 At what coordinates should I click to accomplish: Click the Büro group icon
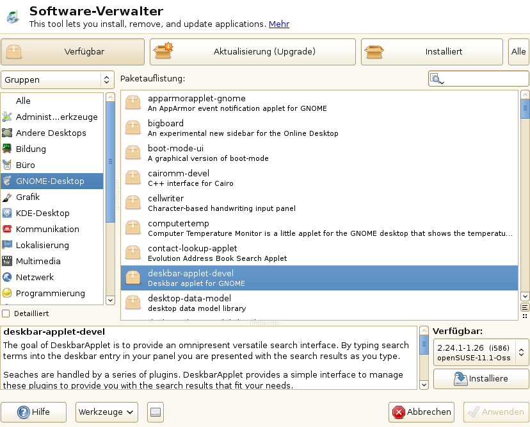[7, 165]
